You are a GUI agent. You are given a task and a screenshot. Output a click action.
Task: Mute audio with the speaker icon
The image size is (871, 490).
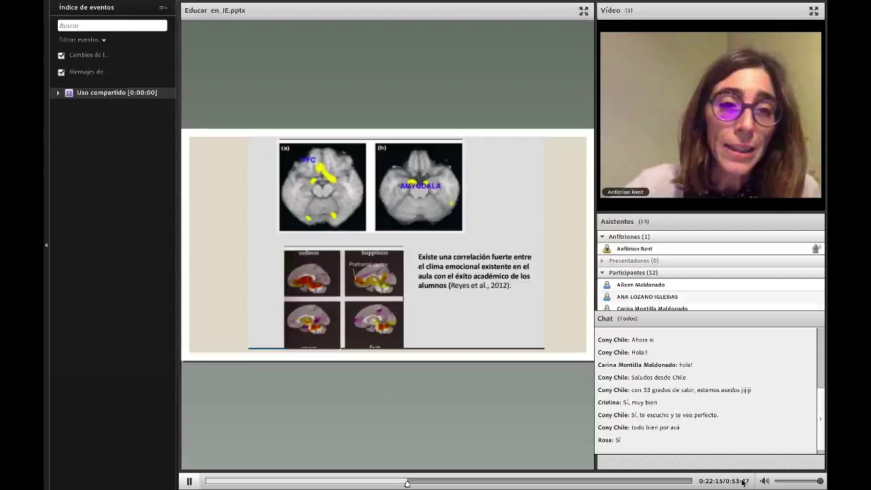pyautogui.click(x=764, y=481)
